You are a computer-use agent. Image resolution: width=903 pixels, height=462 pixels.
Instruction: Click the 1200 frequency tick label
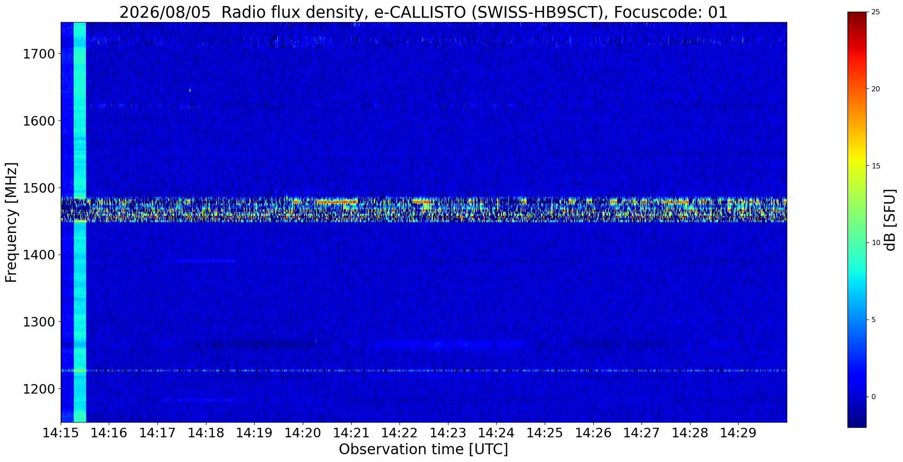click(39, 389)
